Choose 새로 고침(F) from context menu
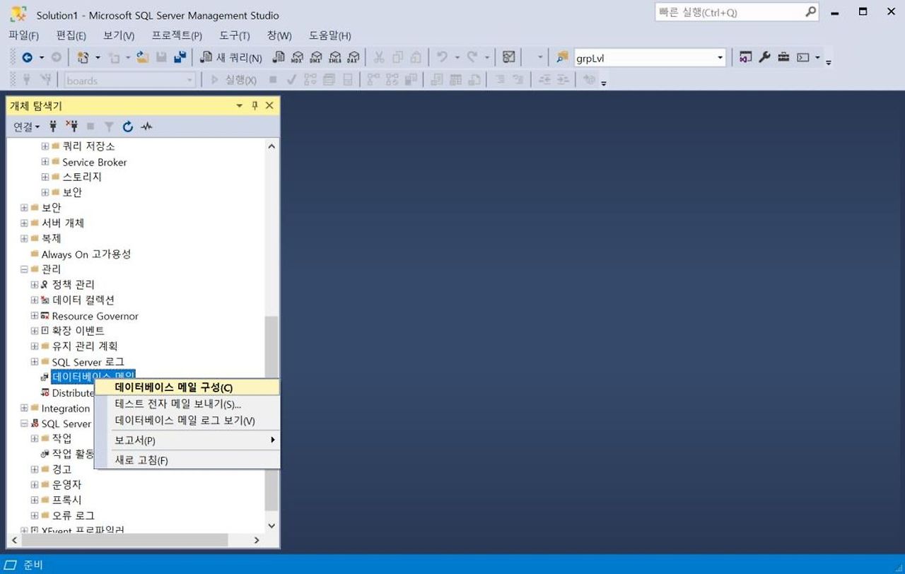The width and height of the screenshot is (905, 574). (x=187, y=460)
